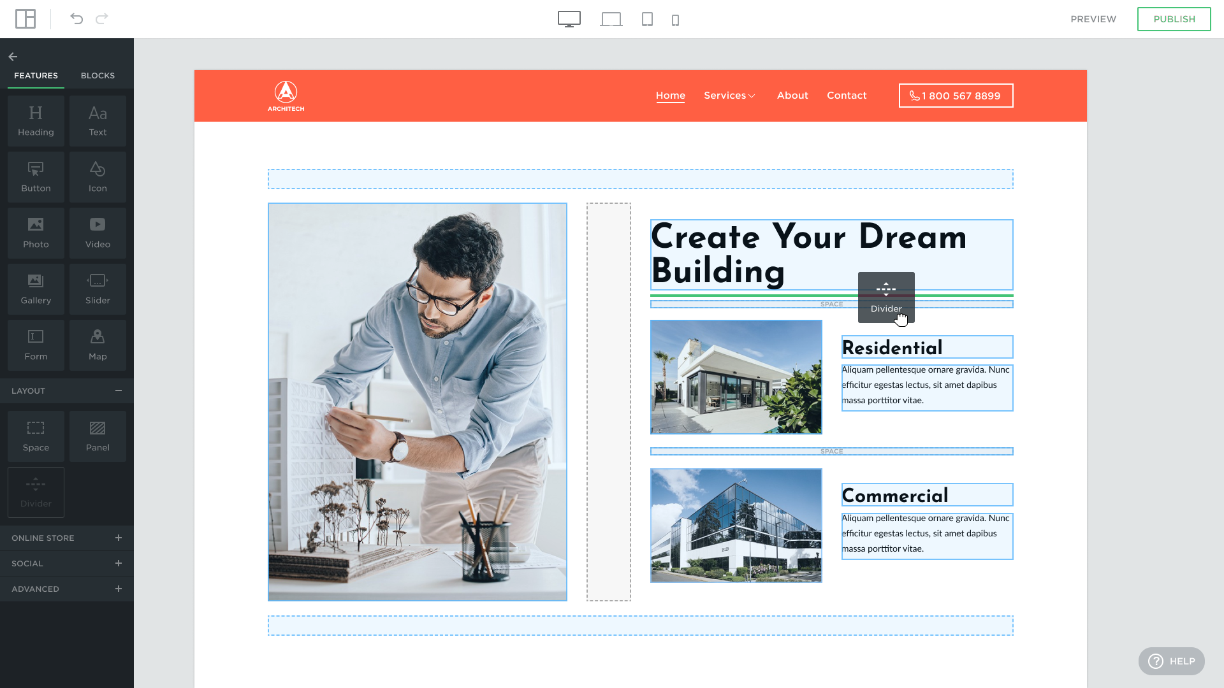Undo the last action
This screenshot has height=688, width=1224.
pos(76,19)
